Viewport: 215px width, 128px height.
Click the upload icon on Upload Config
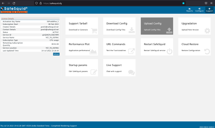[x=169, y=30]
